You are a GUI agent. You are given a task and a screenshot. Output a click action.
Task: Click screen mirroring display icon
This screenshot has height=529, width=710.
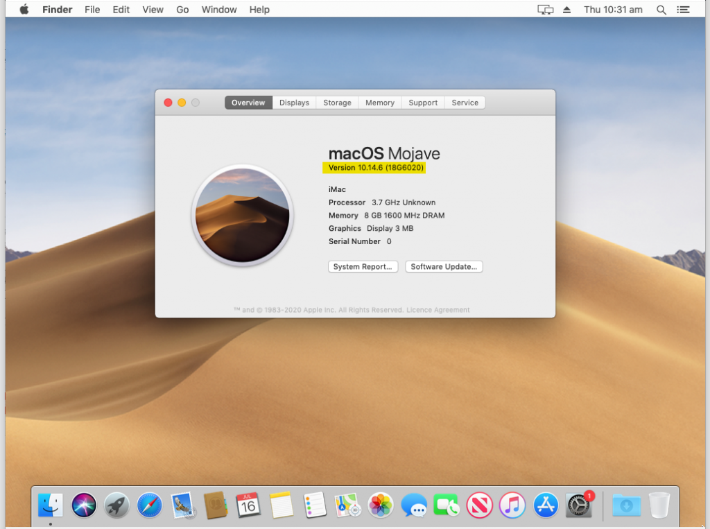pyautogui.click(x=546, y=10)
